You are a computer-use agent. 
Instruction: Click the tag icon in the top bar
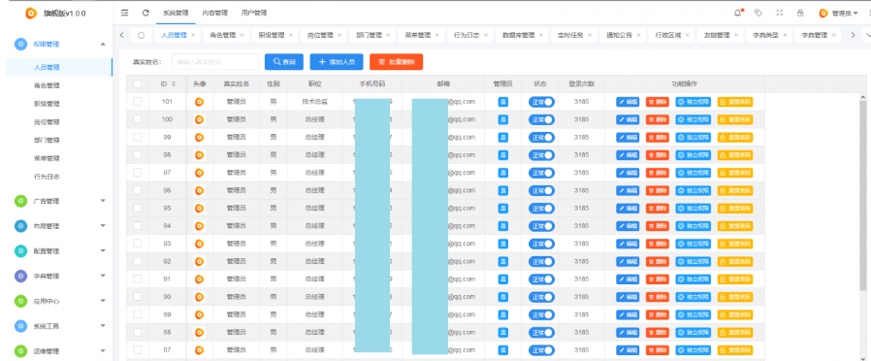point(758,13)
